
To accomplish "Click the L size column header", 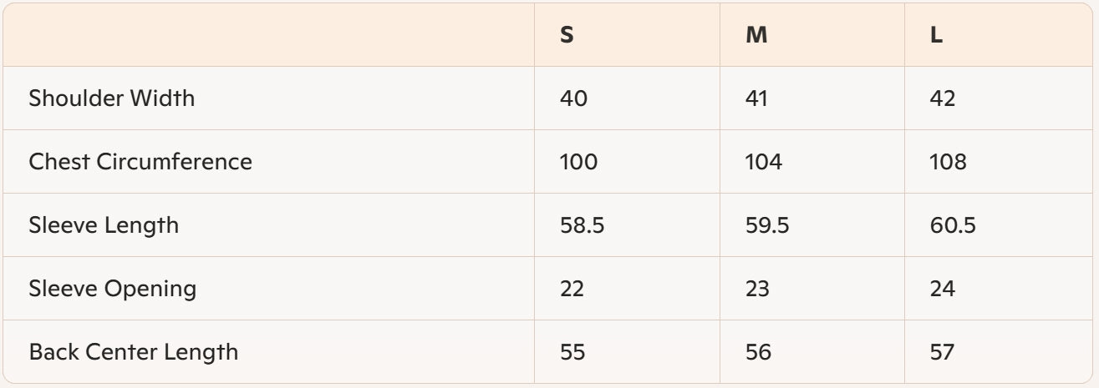I will 937,37.
